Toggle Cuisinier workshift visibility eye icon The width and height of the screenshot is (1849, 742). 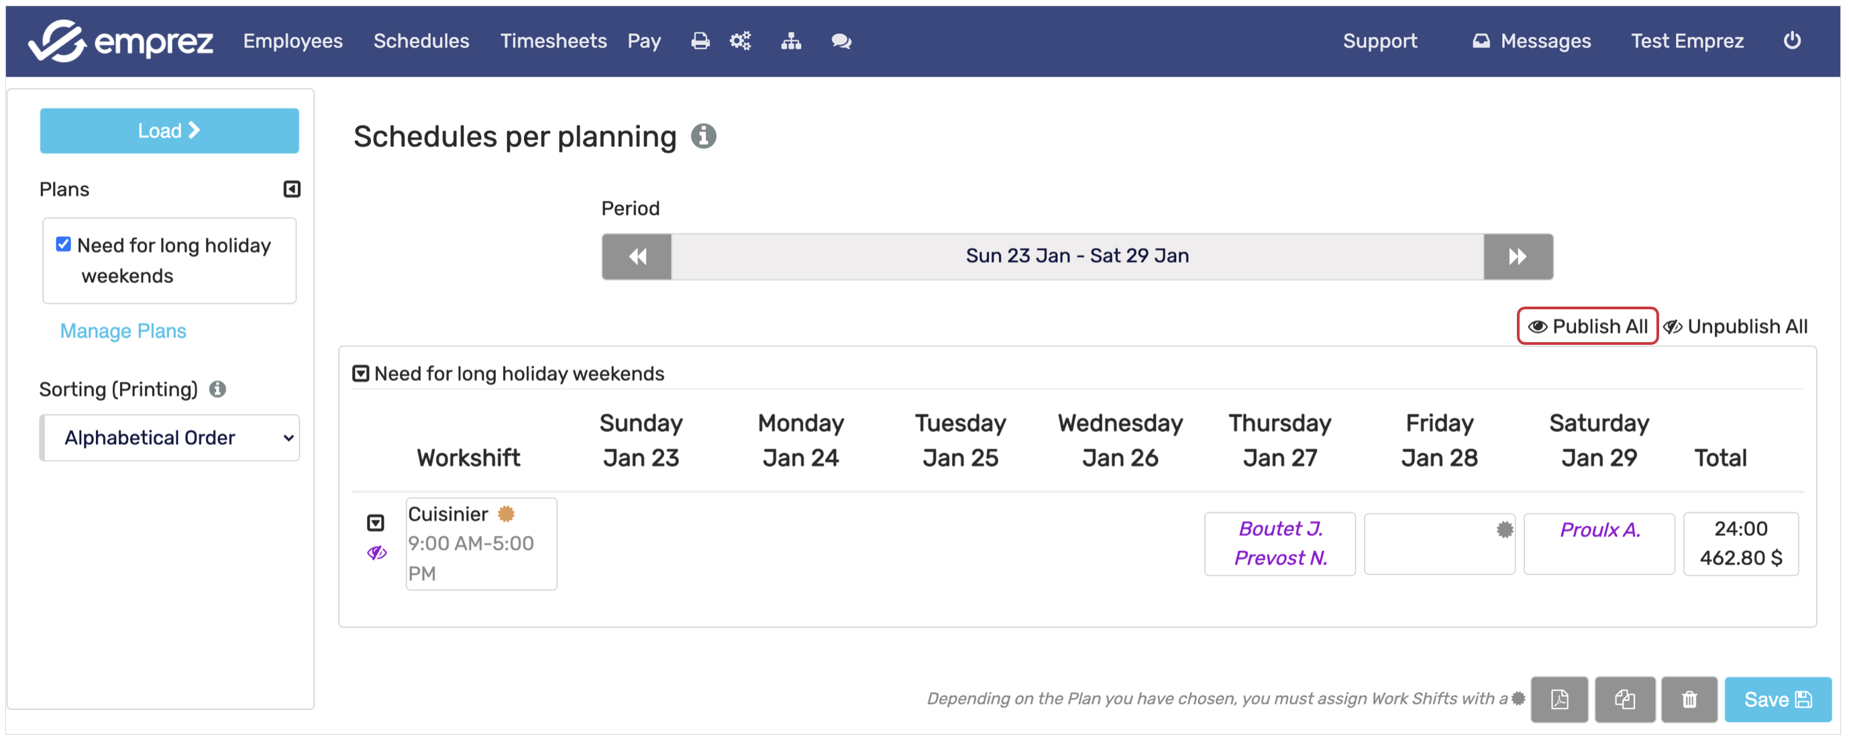pos(377,553)
